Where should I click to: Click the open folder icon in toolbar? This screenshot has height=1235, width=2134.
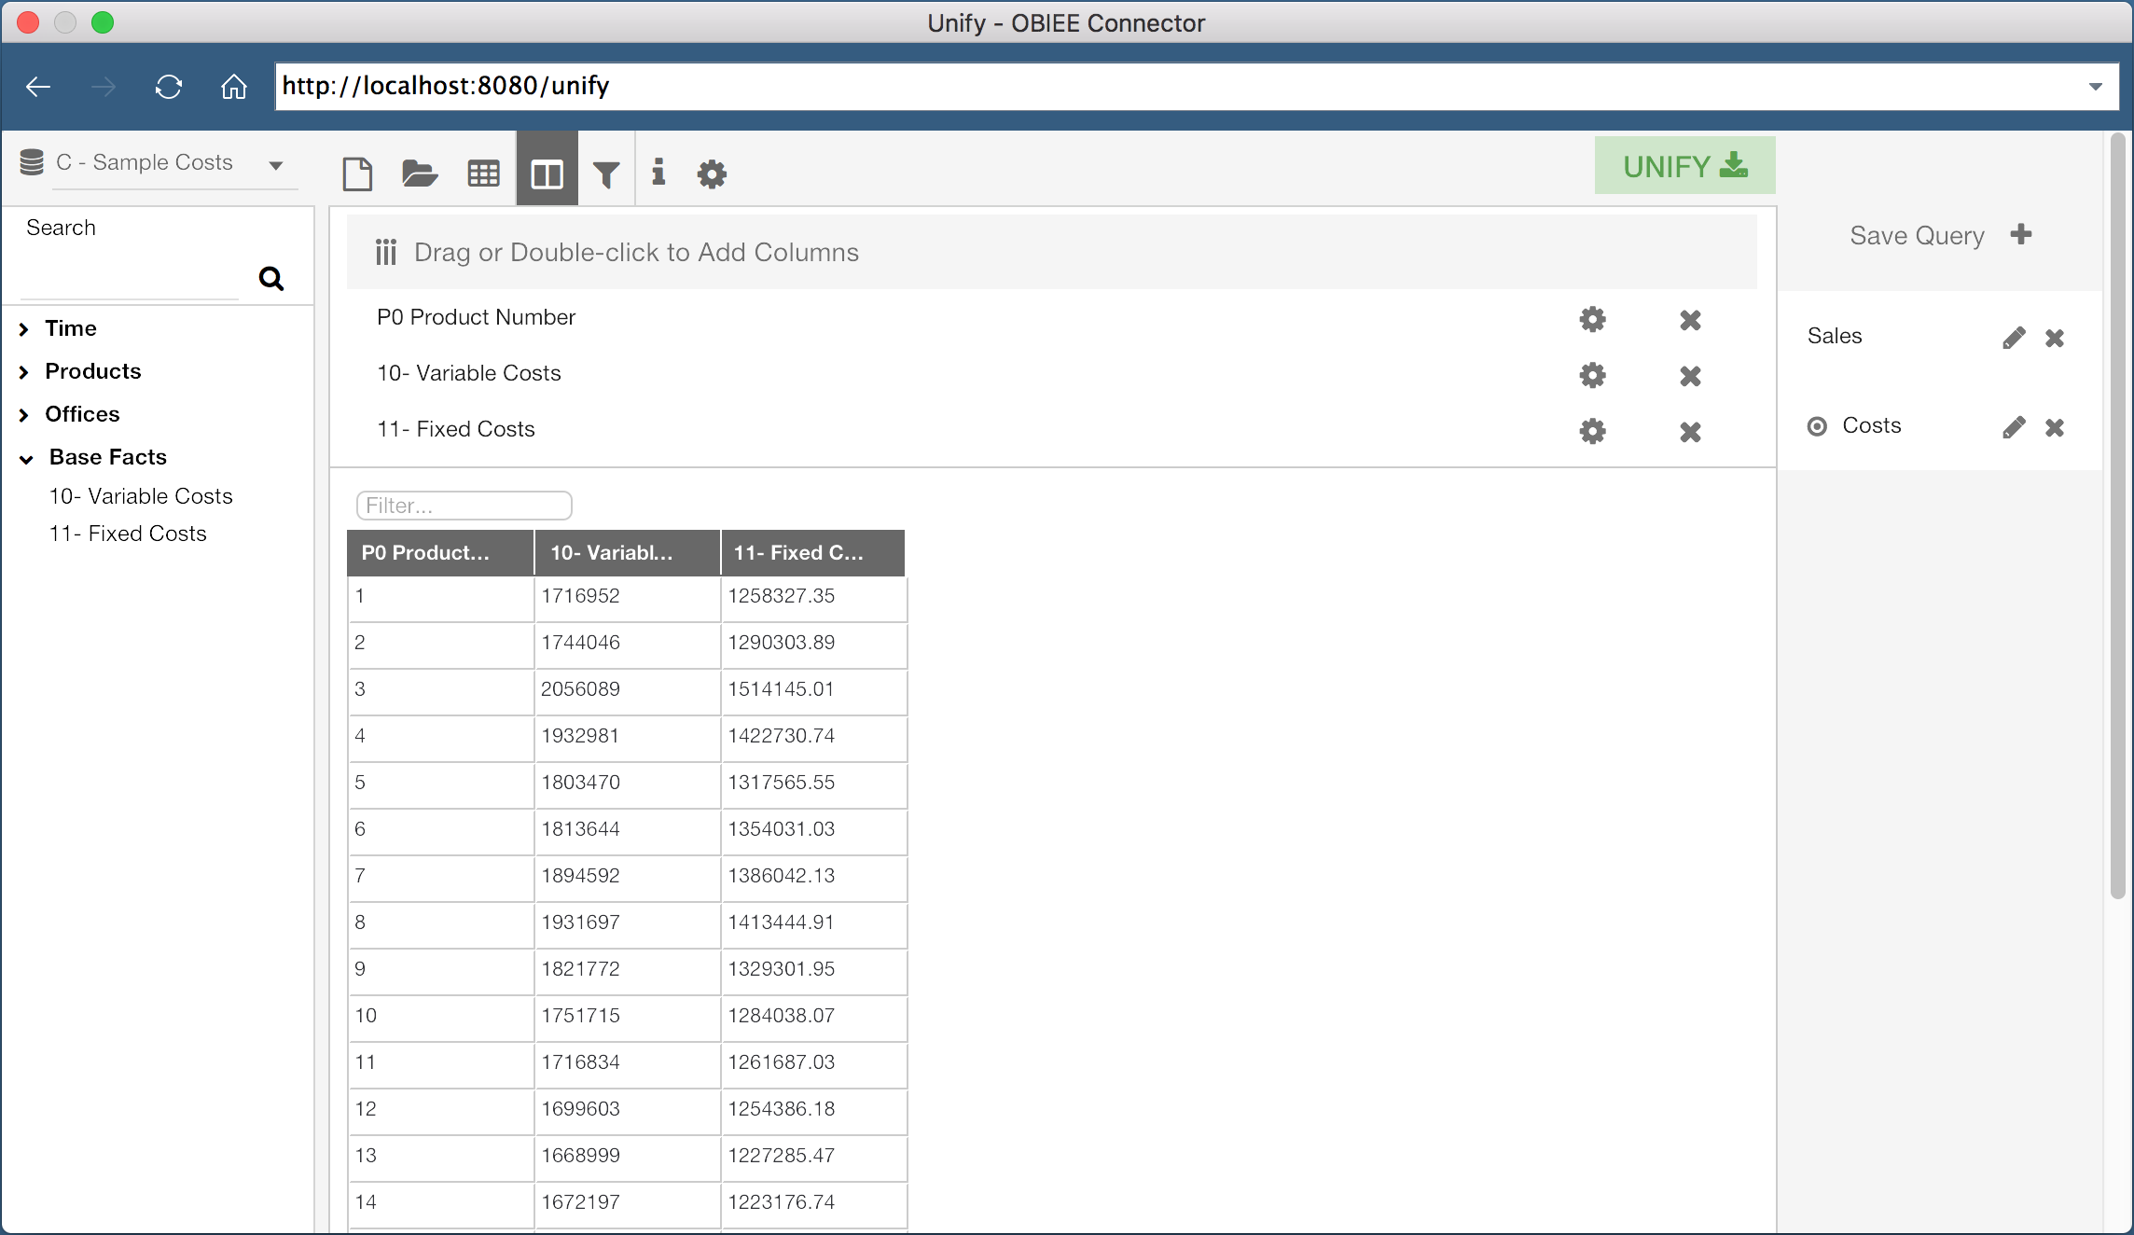coord(420,173)
